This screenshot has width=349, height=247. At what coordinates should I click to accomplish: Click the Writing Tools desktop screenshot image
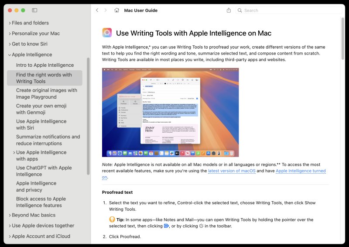tap(170, 113)
